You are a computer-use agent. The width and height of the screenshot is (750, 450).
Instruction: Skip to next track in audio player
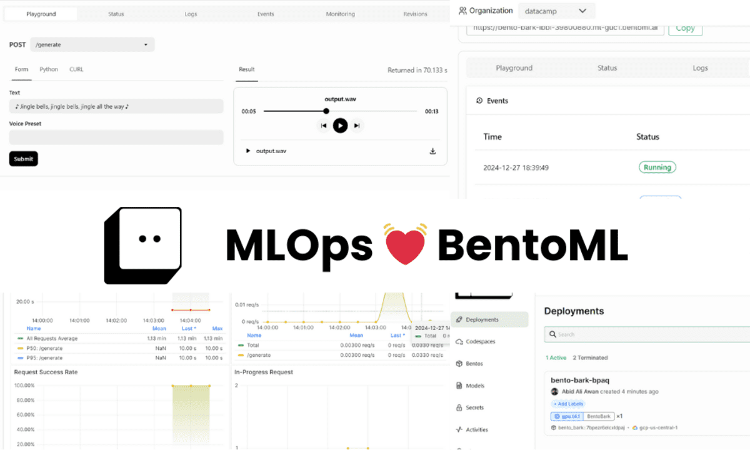(x=357, y=125)
